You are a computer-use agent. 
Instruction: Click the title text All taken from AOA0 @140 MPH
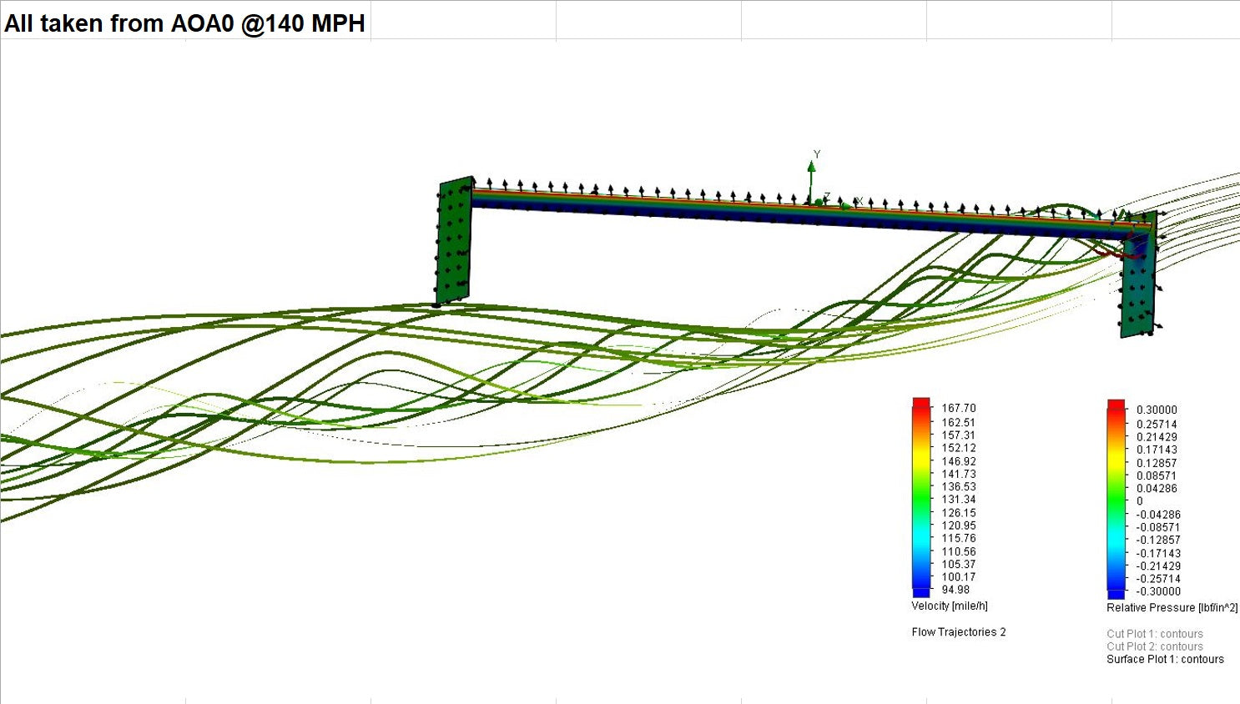pyautogui.click(x=184, y=23)
